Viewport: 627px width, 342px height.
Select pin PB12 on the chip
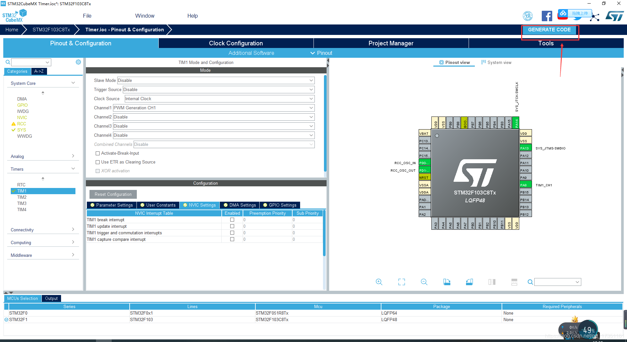pyautogui.click(x=525, y=214)
